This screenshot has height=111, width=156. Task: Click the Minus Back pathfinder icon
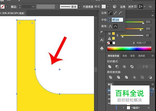(x=150, y=77)
